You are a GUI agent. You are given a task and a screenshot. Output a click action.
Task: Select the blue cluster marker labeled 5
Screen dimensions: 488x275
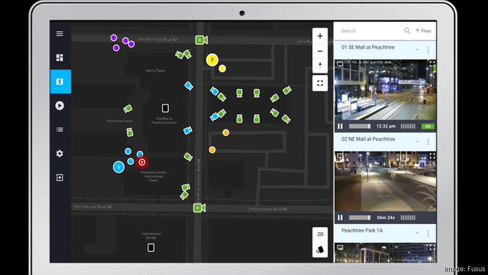coord(119,167)
